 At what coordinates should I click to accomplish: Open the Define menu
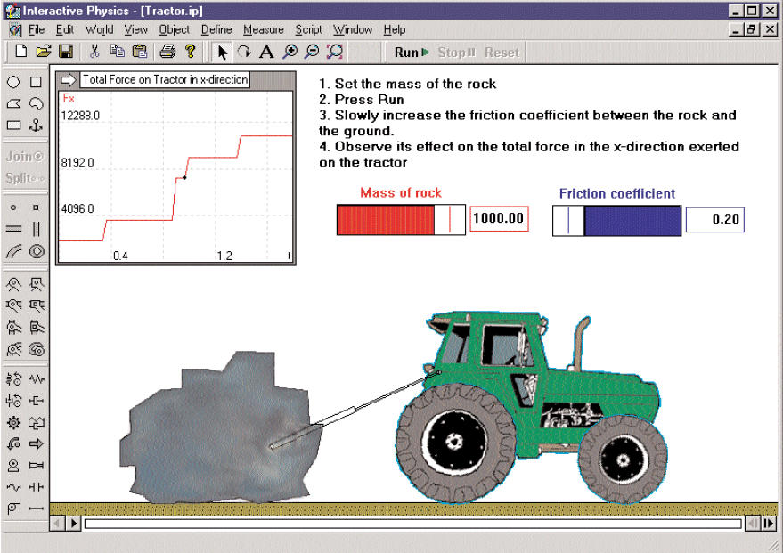click(x=216, y=29)
